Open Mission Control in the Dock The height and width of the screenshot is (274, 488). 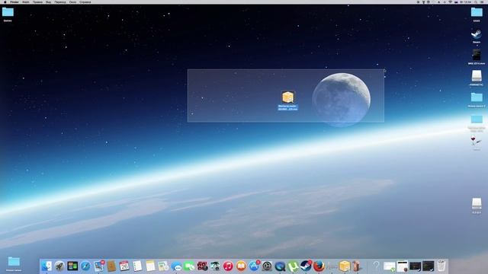[72, 266]
